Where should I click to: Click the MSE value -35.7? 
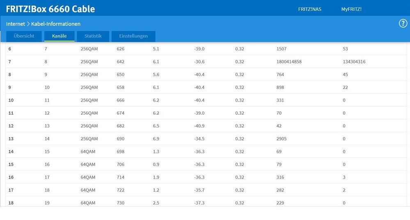tap(199, 190)
